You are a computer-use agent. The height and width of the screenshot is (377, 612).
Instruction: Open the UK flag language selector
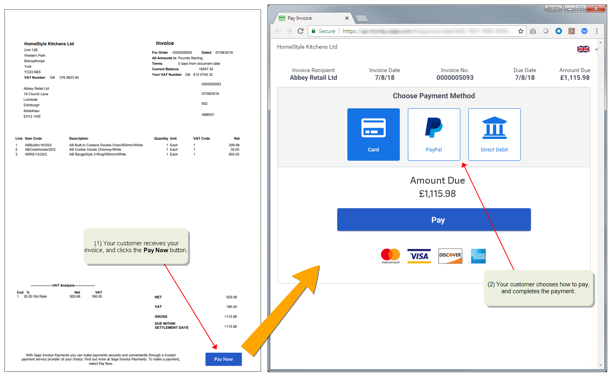click(583, 49)
